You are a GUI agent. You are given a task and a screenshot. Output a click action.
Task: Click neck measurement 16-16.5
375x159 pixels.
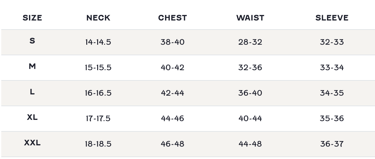(x=98, y=93)
